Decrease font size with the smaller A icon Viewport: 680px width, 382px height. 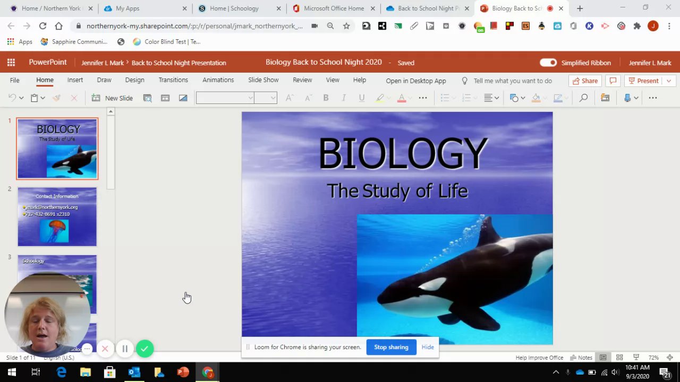tap(308, 98)
